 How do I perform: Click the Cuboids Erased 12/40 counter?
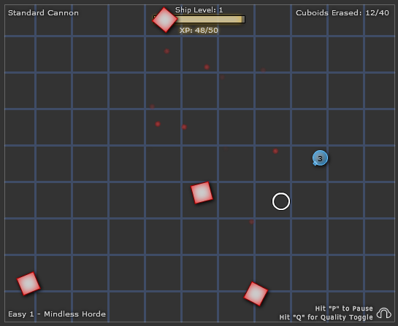[x=342, y=12]
